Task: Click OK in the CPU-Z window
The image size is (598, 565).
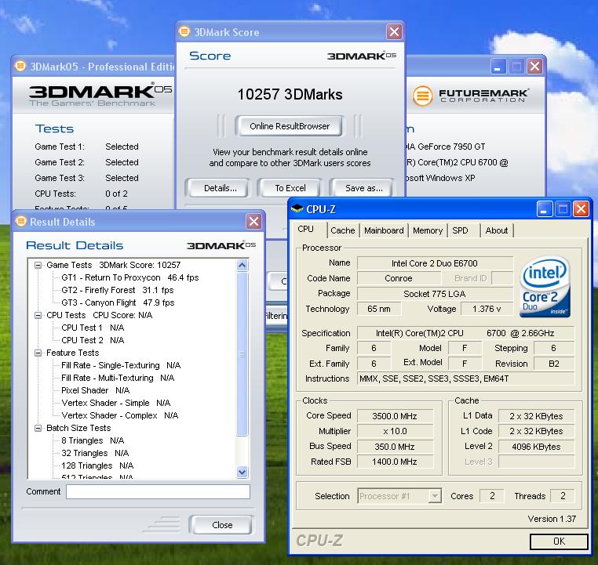Action: click(x=559, y=541)
